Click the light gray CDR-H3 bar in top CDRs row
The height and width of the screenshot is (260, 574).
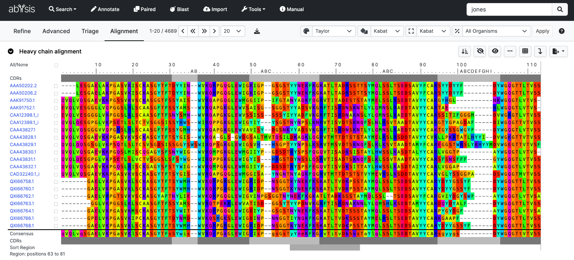(469, 78)
